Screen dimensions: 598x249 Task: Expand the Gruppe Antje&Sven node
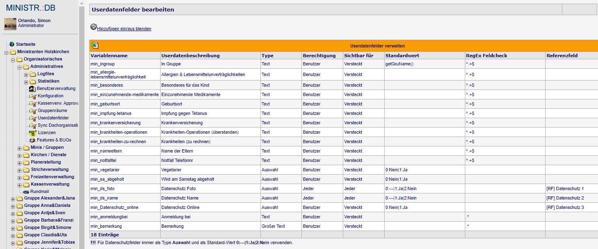point(13,213)
